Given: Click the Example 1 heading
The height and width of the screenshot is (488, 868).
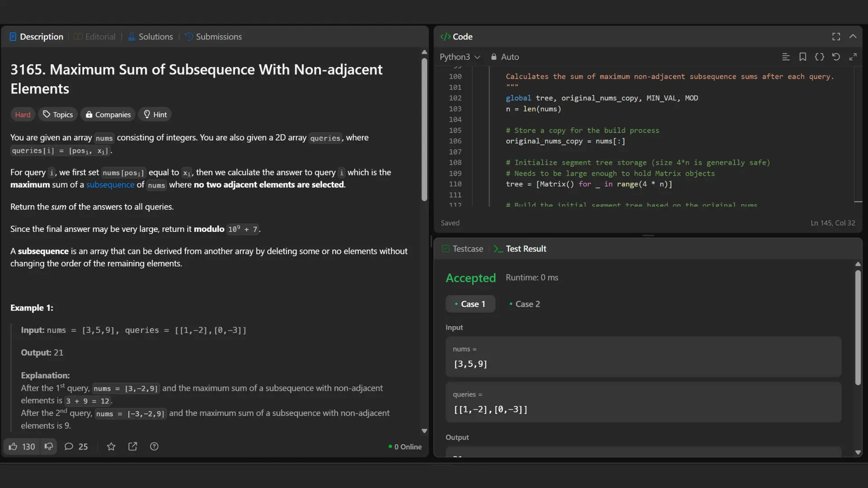Looking at the screenshot, I should click(x=32, y=308).
